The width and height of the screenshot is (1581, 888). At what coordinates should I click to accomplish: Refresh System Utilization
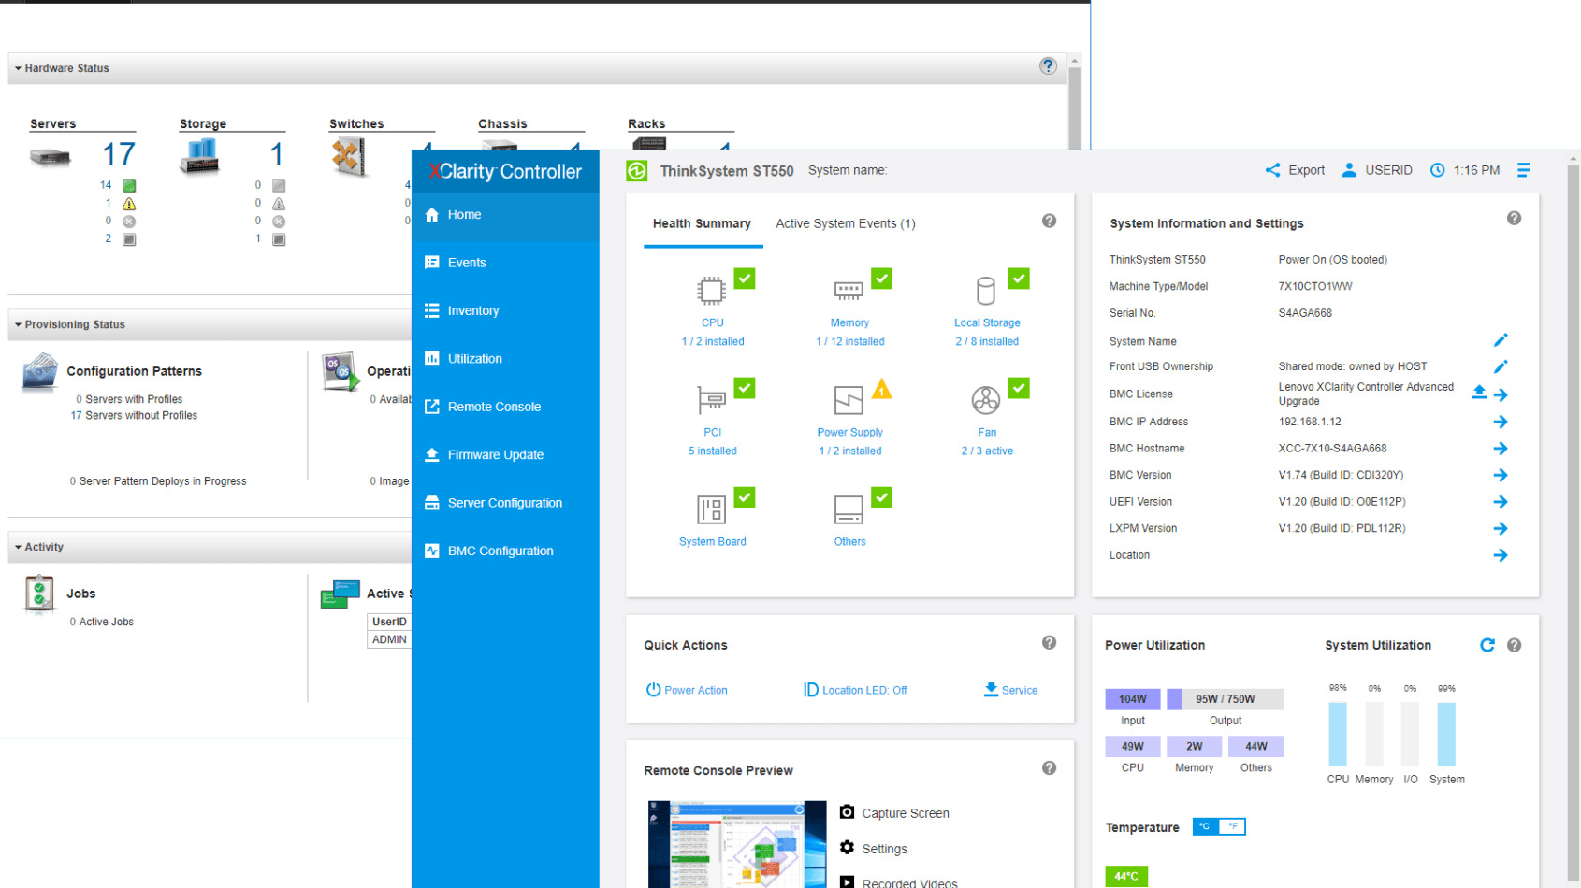pyautogui.click(x=1487, y=645)
